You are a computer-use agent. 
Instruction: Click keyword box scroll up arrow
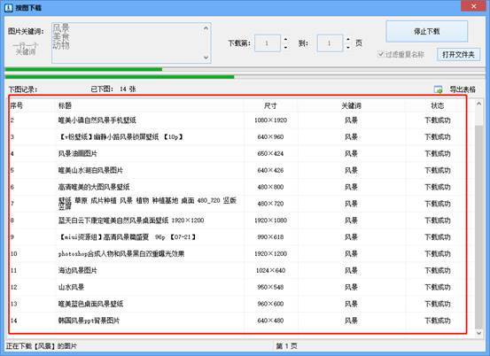tap(206, 28)
